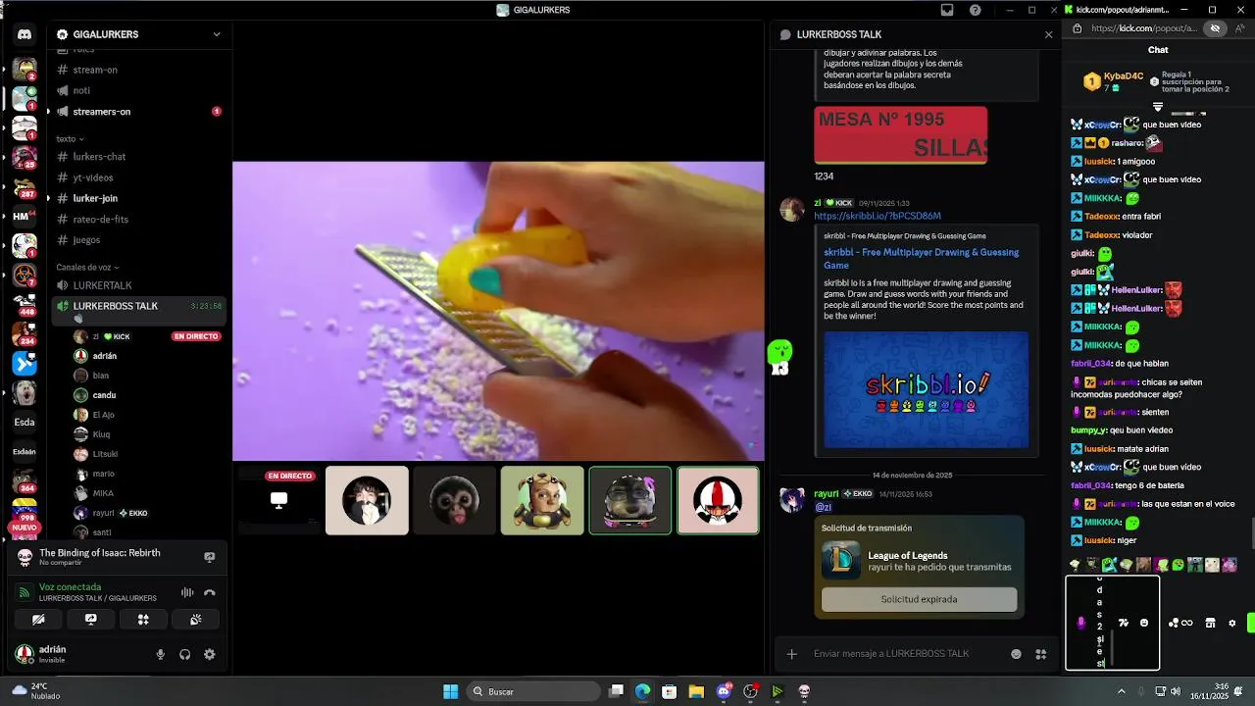Select user candu in voice list

(104, 395)
